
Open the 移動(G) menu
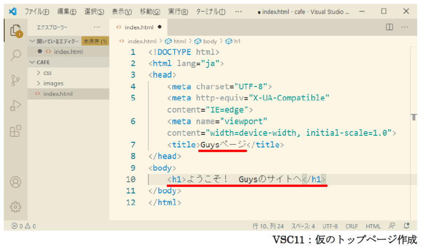click(150, 12)
